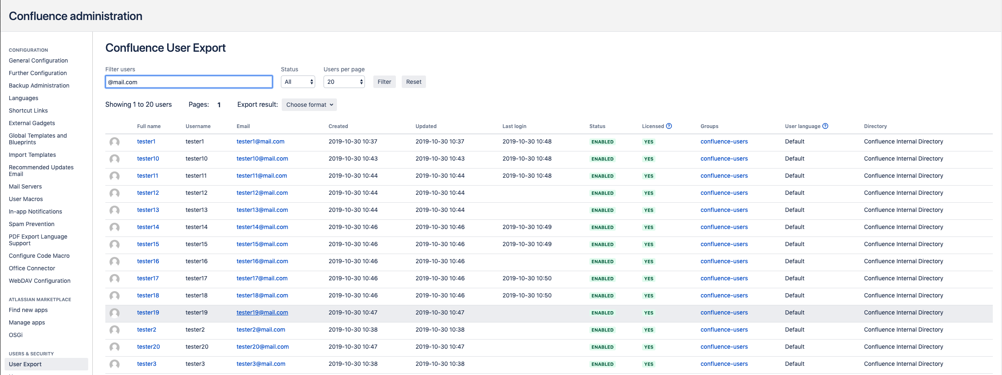
Task: Open the tester10@mail.com email link
Action: 262,159
